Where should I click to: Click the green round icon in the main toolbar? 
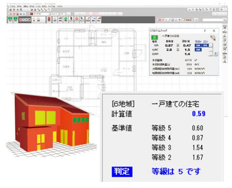click(66, 20)
